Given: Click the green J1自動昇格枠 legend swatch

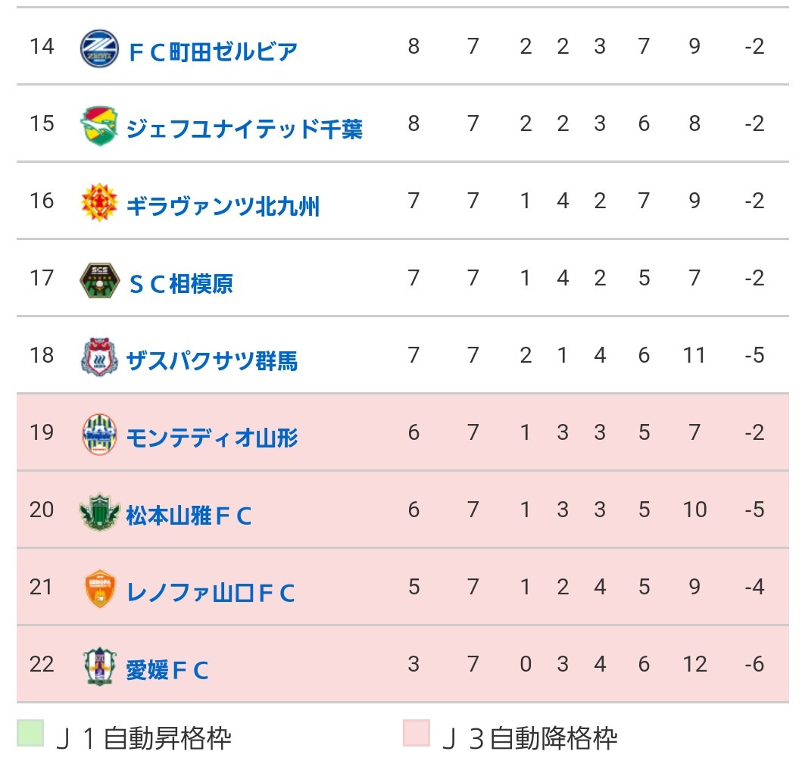Looking at the screenshot, I should 30,734.
